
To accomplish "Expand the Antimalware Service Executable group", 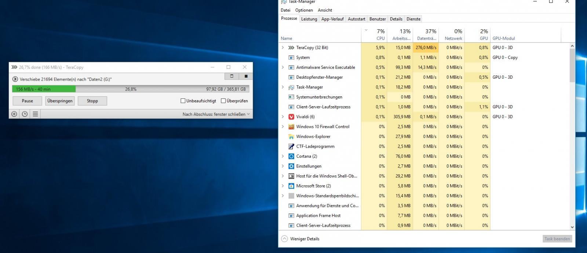I will point(282,67).
